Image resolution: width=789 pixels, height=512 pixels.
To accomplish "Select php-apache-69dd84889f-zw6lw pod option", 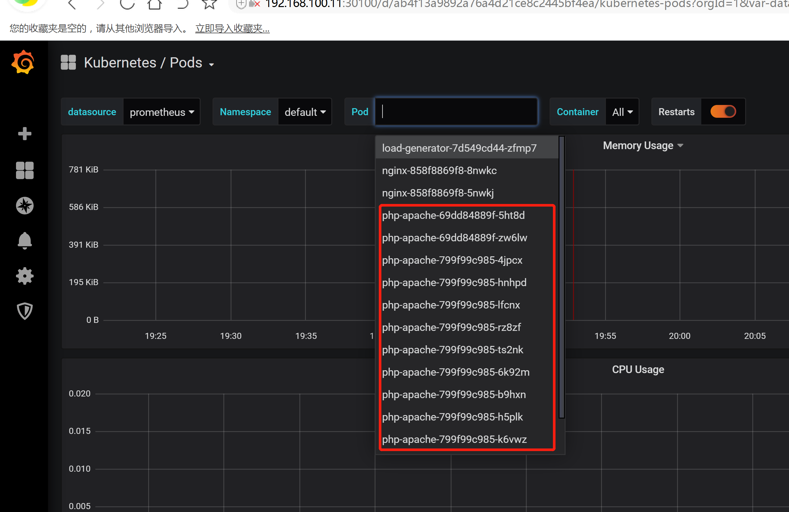I will click(x=467, y=238).
